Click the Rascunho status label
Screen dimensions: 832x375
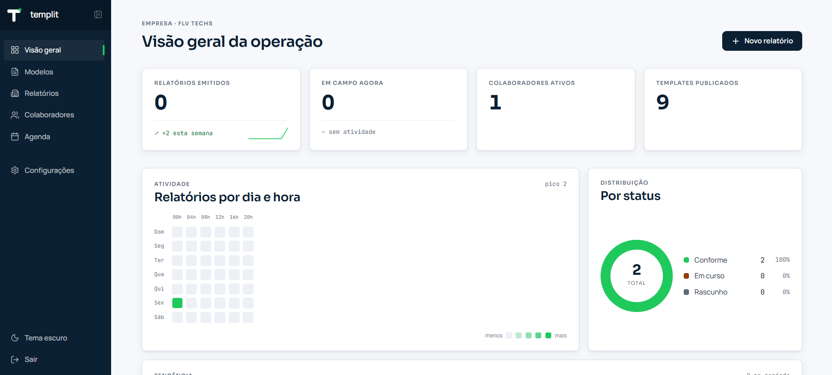coord(711,292)
